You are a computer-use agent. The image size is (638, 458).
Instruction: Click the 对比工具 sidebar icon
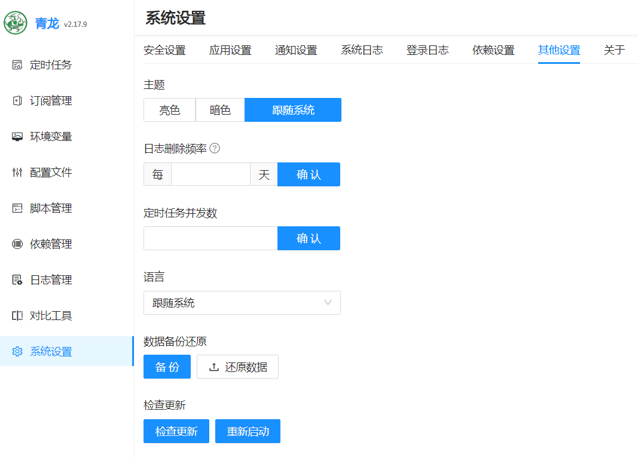click(17, 316)
